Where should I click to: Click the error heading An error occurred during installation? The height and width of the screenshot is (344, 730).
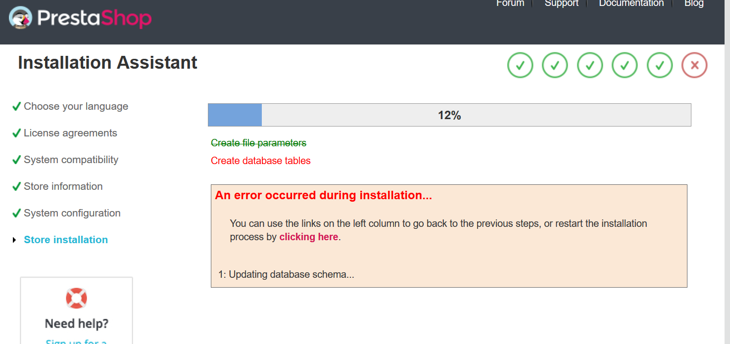(x=324, y=195)
